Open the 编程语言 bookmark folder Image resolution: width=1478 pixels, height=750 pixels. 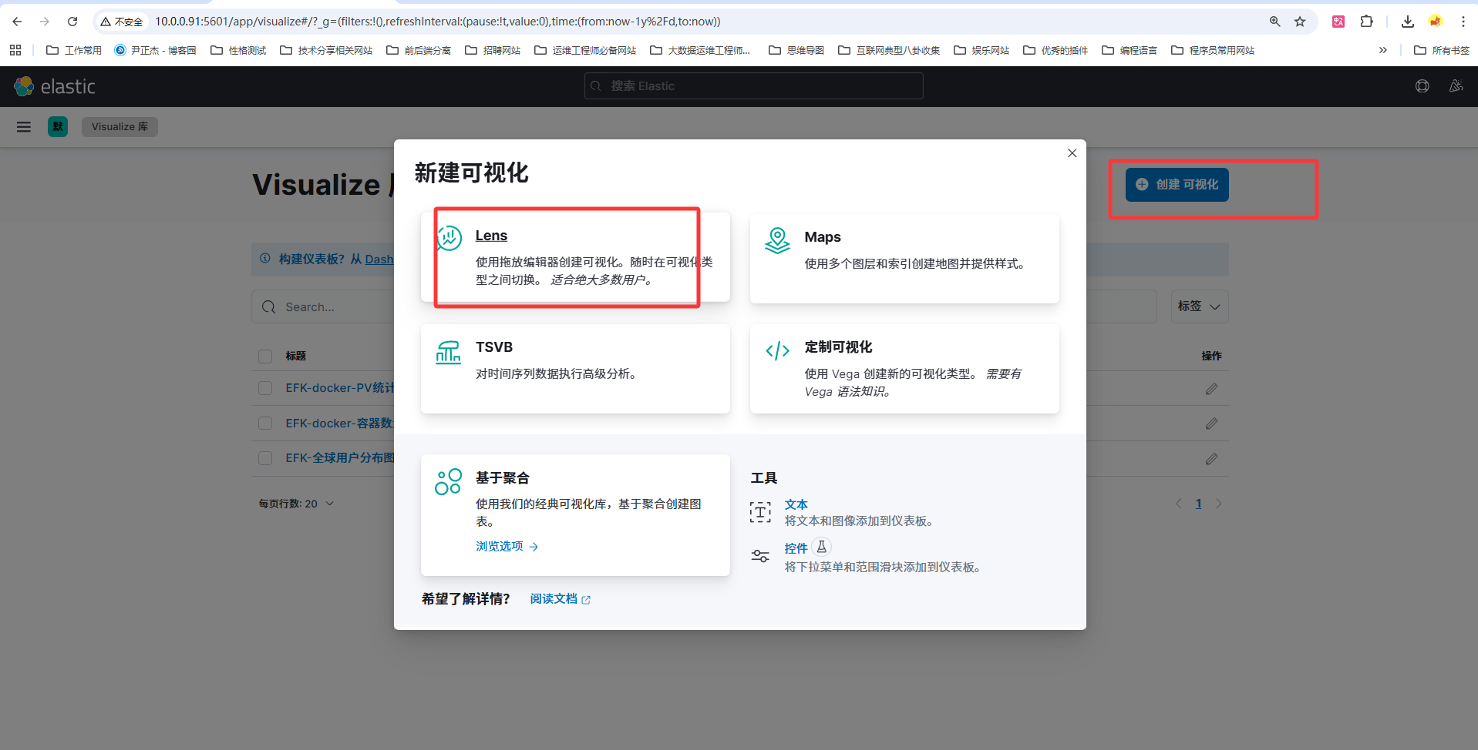pos(1130,50)
